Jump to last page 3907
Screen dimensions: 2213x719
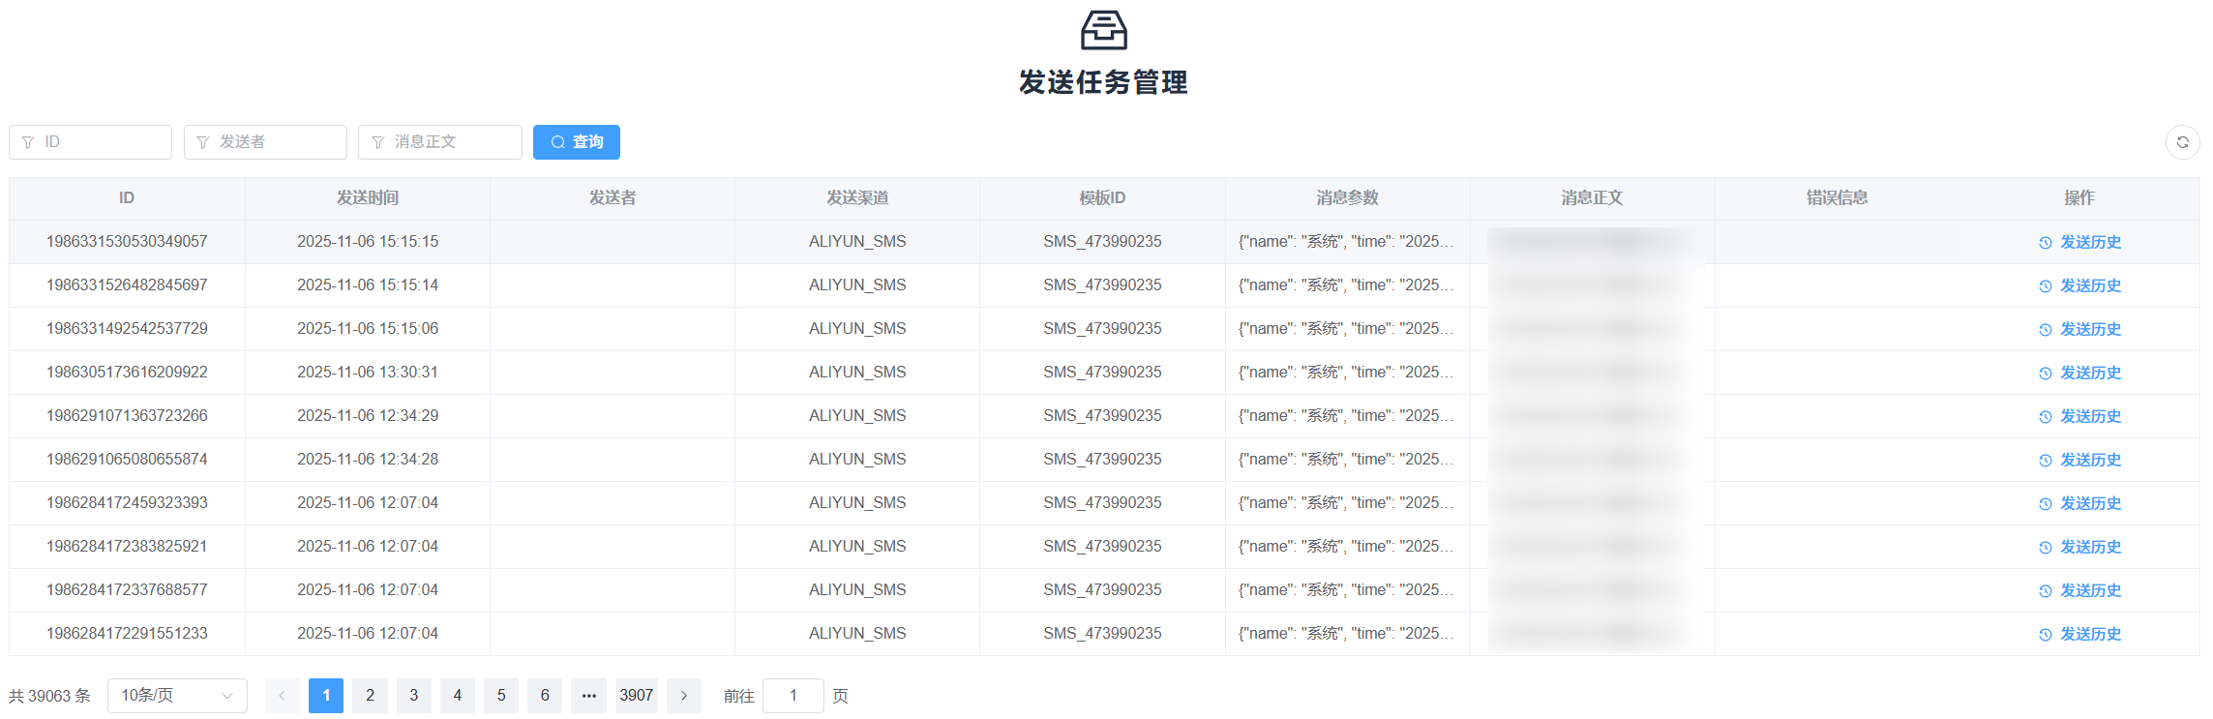pos(636,696)
